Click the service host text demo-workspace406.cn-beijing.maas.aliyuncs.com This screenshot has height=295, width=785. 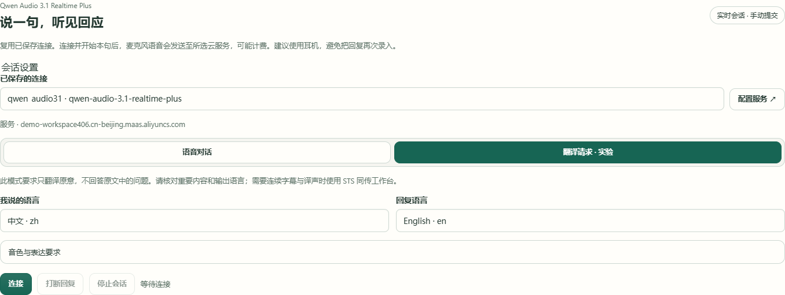[x=103, y=124]
